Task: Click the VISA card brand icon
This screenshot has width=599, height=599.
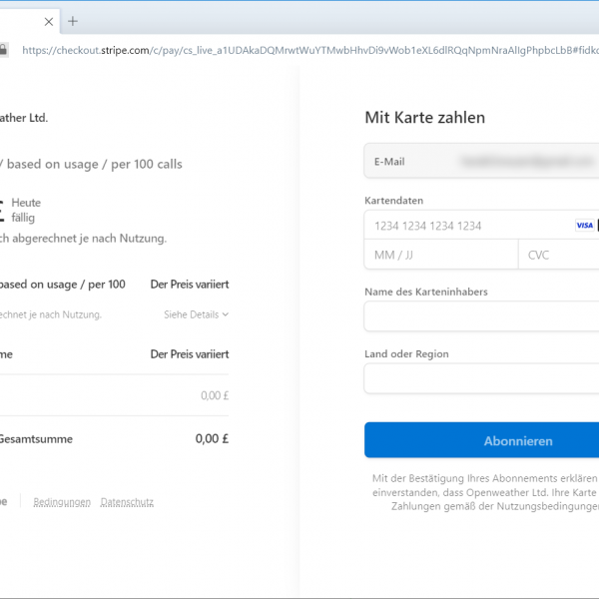Action: 584,226
